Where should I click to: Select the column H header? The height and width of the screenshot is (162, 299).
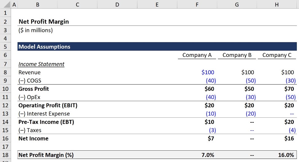point(277,4)
